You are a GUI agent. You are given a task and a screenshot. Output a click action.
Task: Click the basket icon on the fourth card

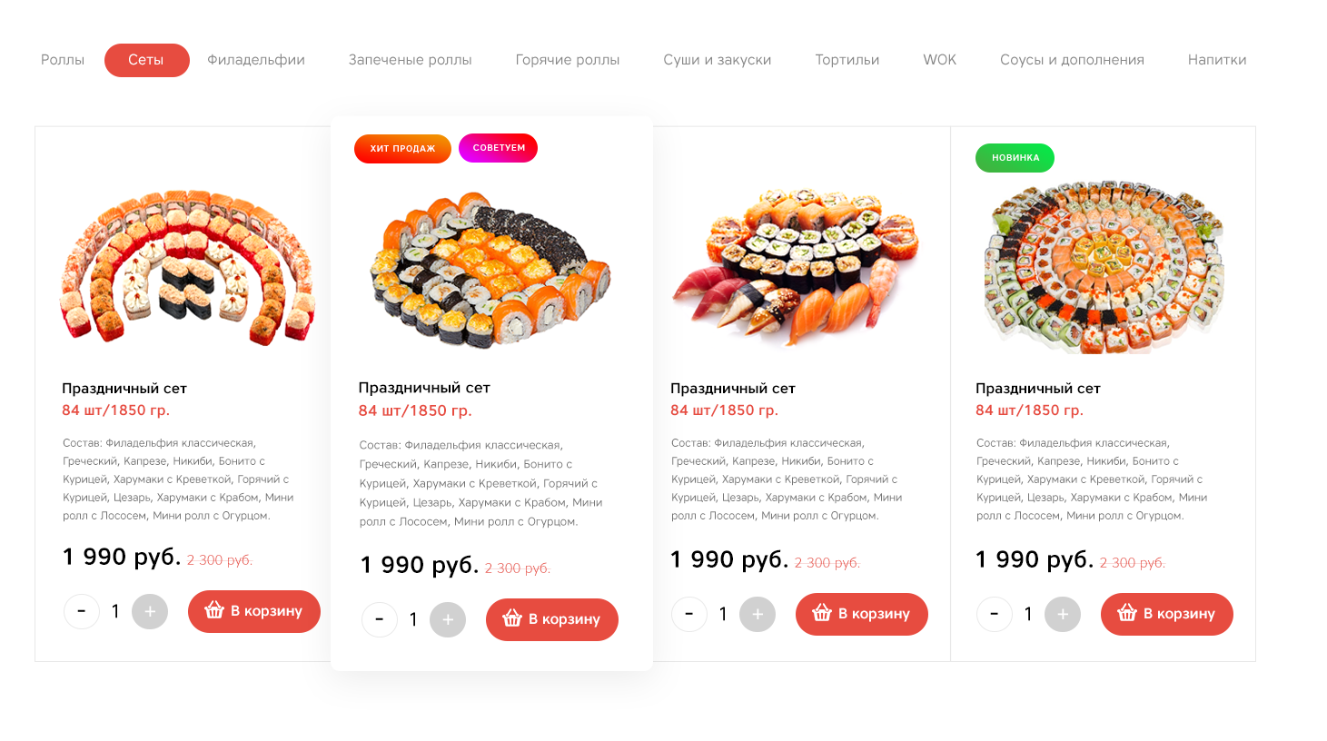[1127, 613]
